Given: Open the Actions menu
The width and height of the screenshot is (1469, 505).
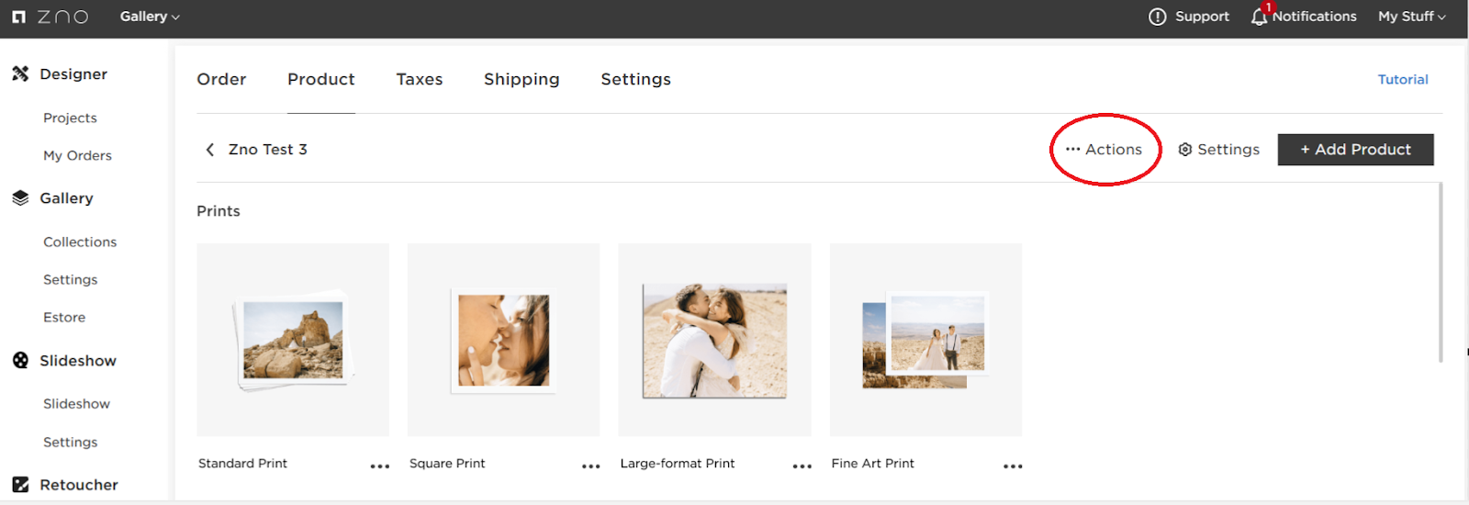Looking at the screenshot, I should tap(1105, 150).
